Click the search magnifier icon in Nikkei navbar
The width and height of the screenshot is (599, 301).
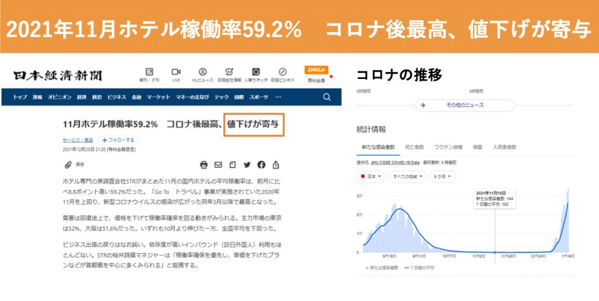point(326,97)
